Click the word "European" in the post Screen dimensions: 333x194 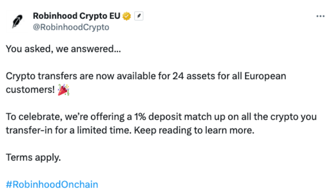(265, 76)
